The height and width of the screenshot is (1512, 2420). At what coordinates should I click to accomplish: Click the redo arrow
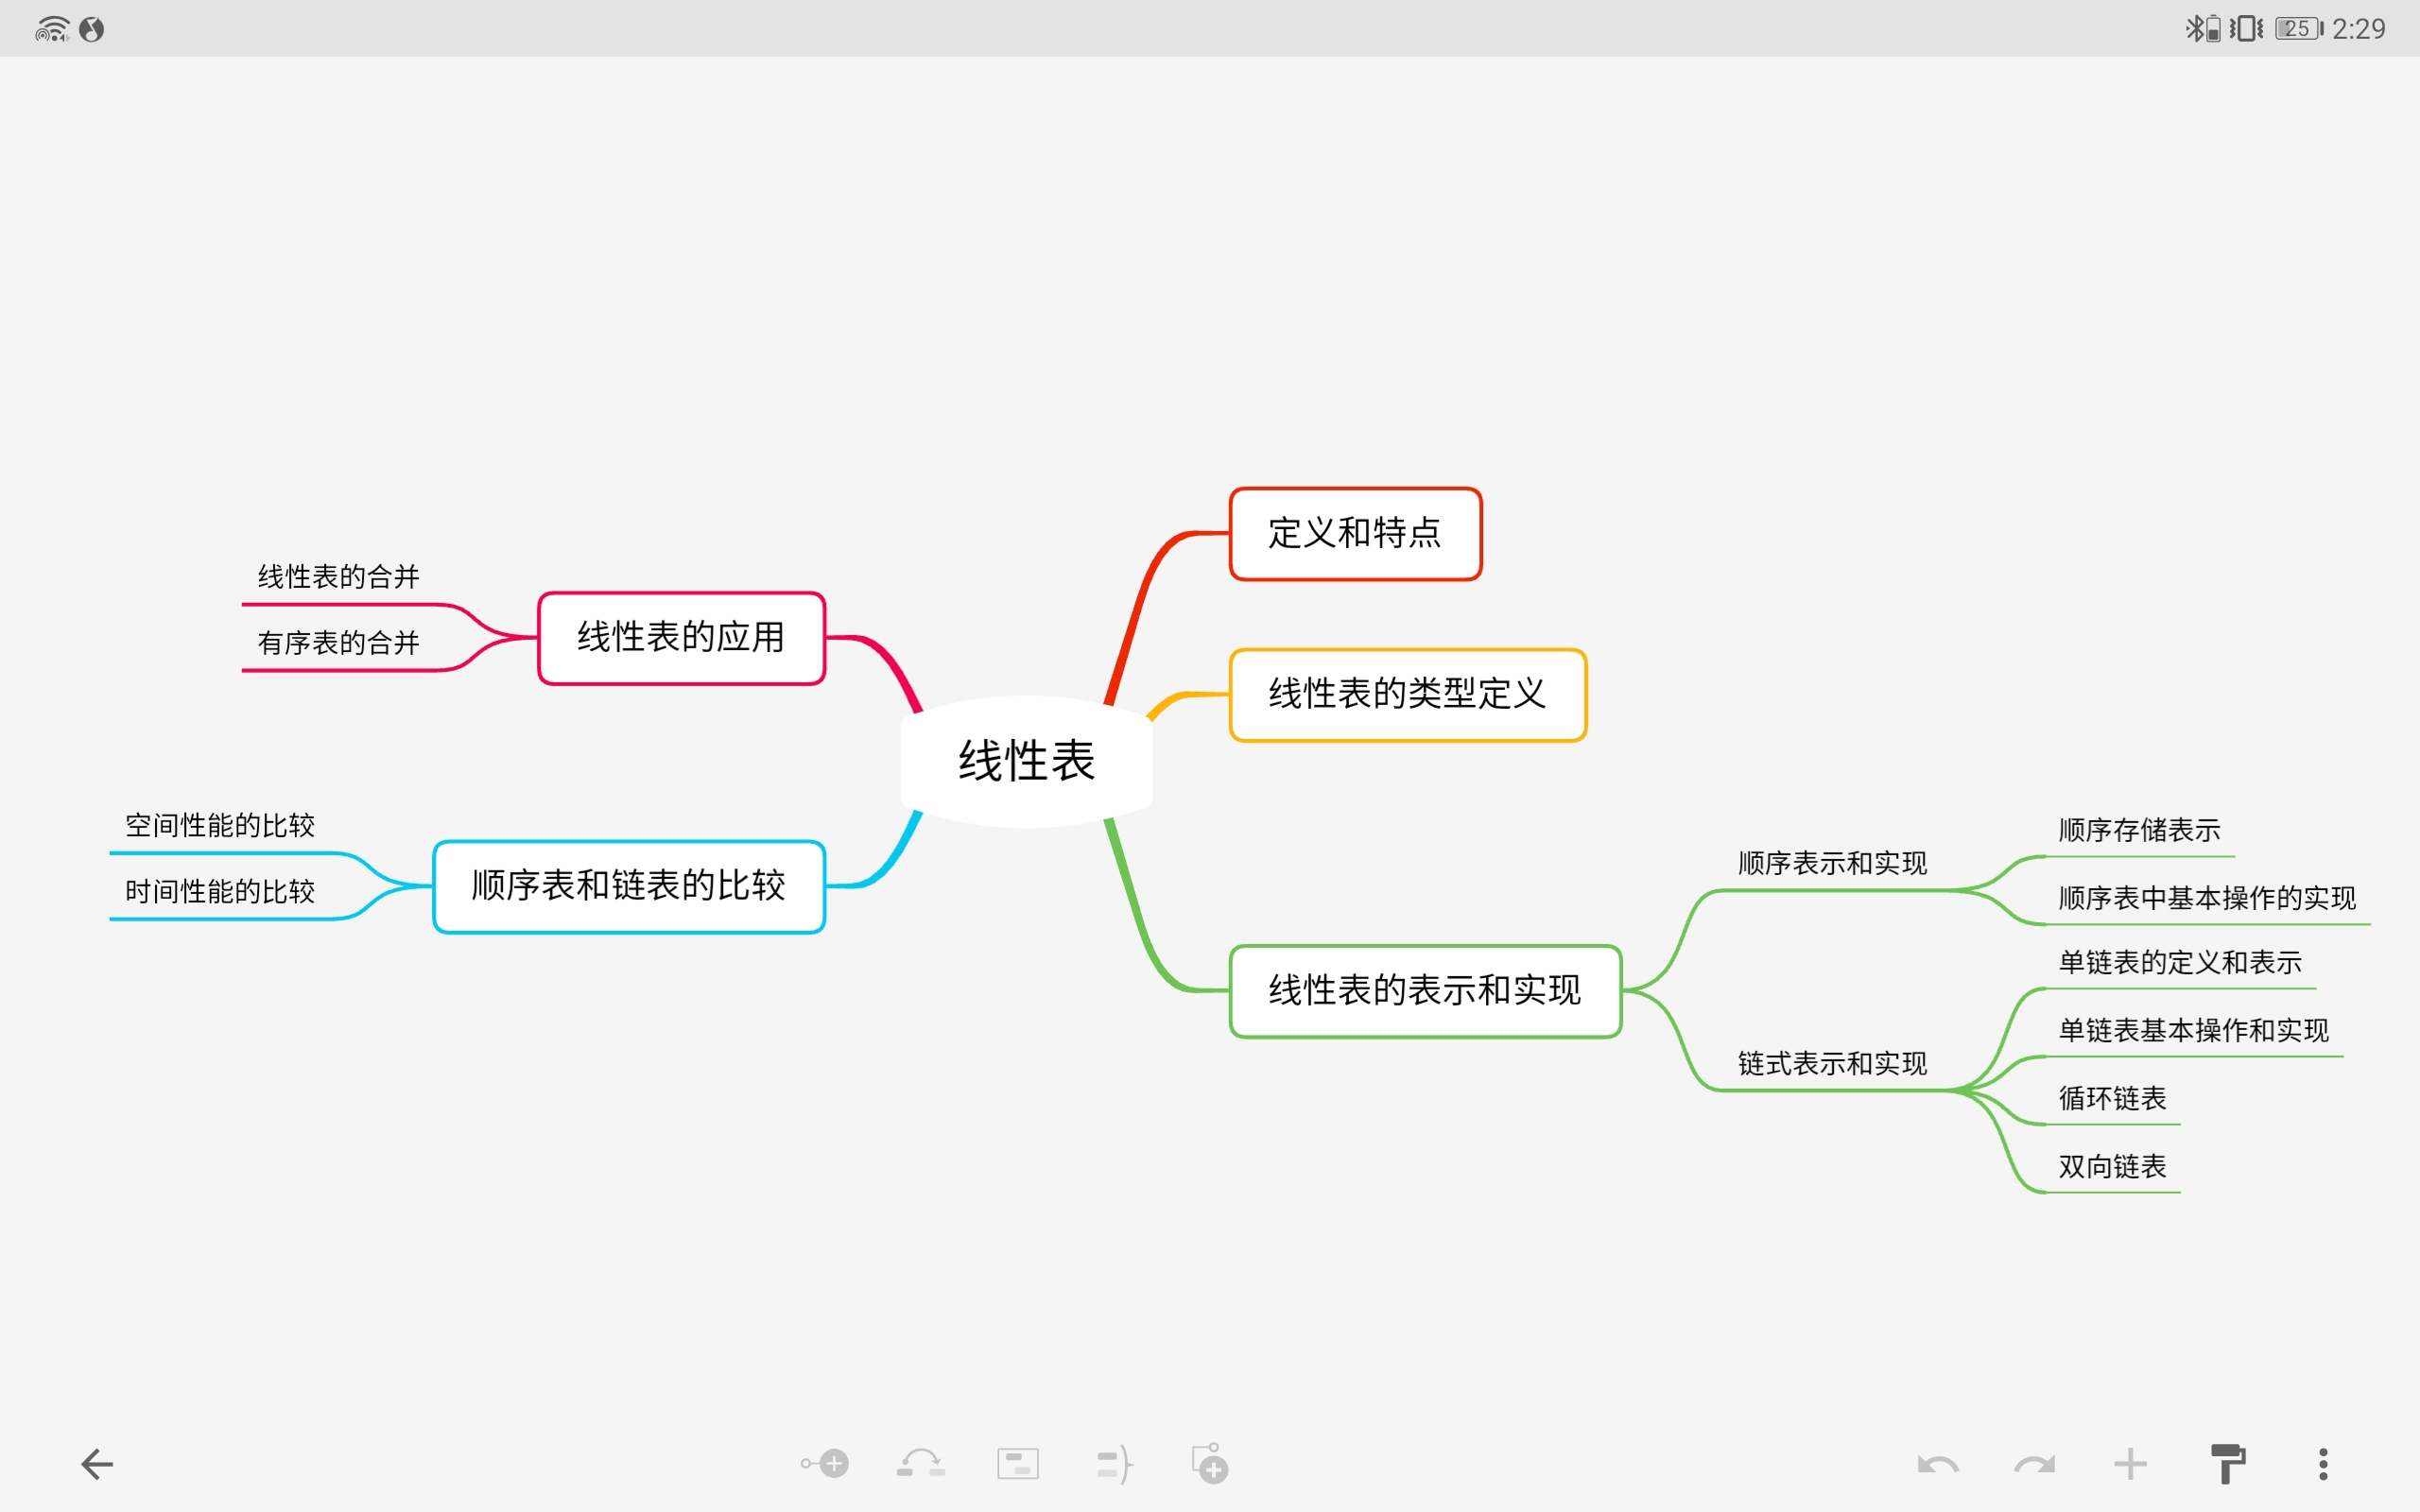(2034, 1465)
